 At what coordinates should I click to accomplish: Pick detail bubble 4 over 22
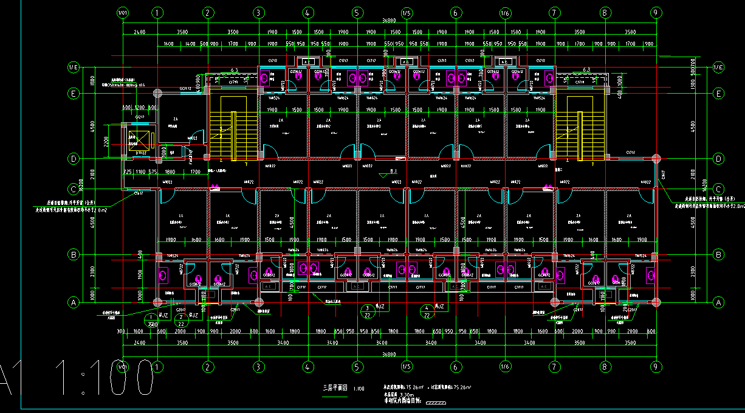coord(427,311)
